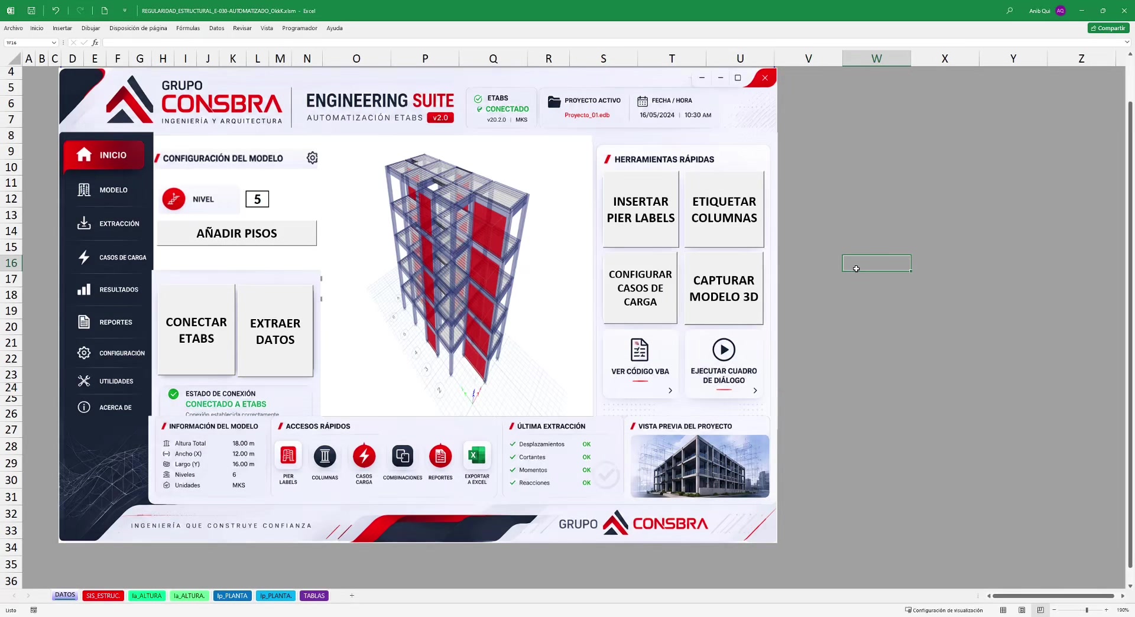
Task: Open the model configuration gear icon
Action: pos(312,158)
